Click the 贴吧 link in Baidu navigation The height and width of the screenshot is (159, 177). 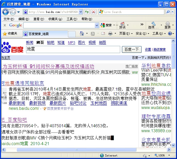(x=51, y=43)
